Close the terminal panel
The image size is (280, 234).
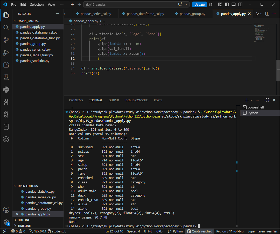(x=274, y=100)
